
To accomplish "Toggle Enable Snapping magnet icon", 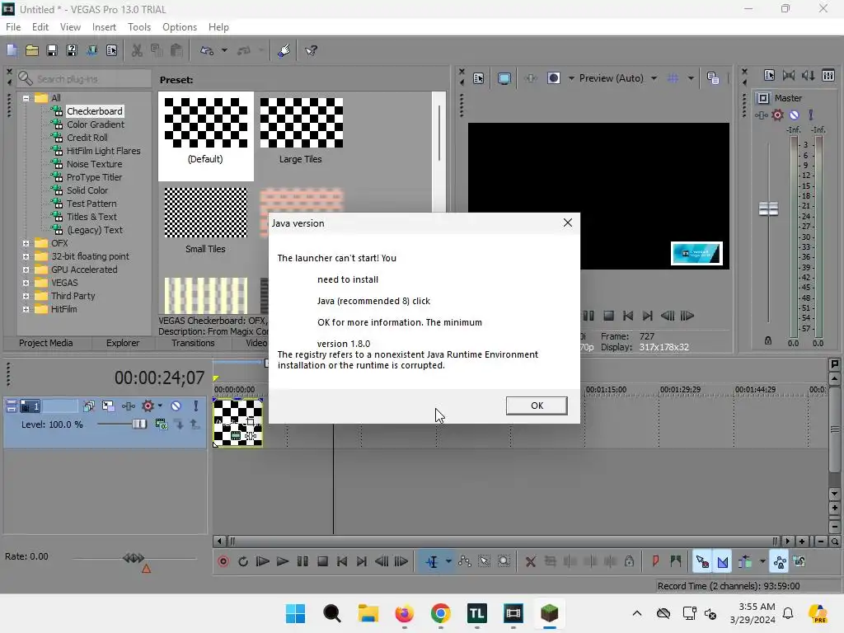I will pos(702,561).
